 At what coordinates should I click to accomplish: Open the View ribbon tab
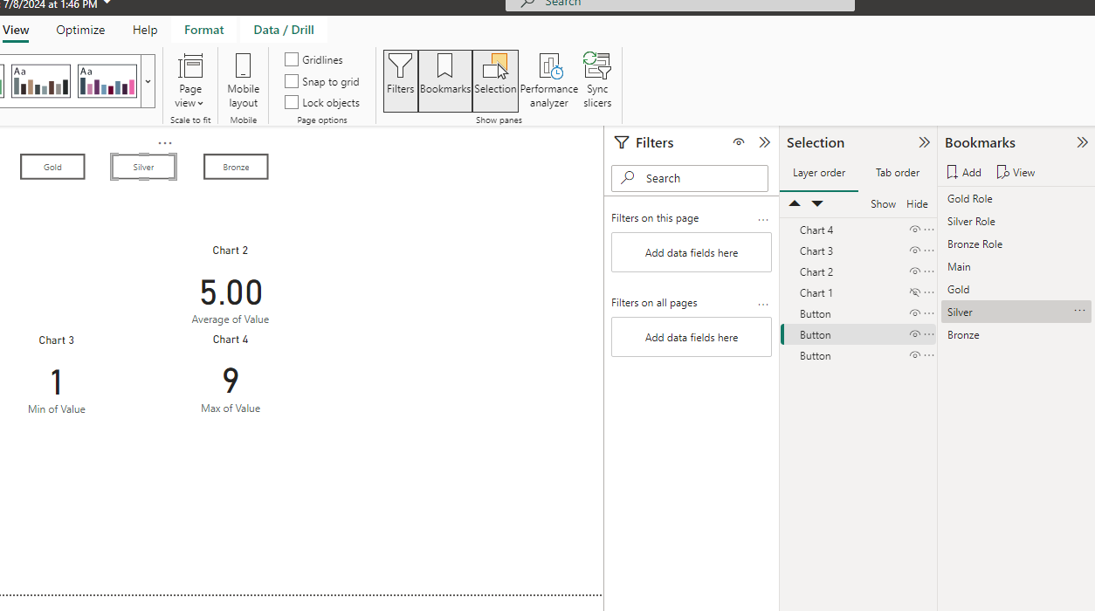(x=16, y=30)
